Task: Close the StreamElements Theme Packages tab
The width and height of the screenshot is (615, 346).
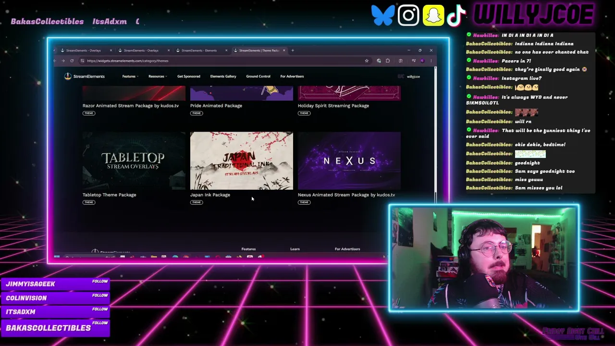Action: [284, 50]
